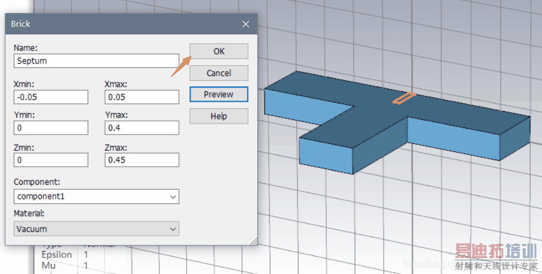Select the Xmin field with -0.05
This screenshot has height=274, width=542.
51,97
